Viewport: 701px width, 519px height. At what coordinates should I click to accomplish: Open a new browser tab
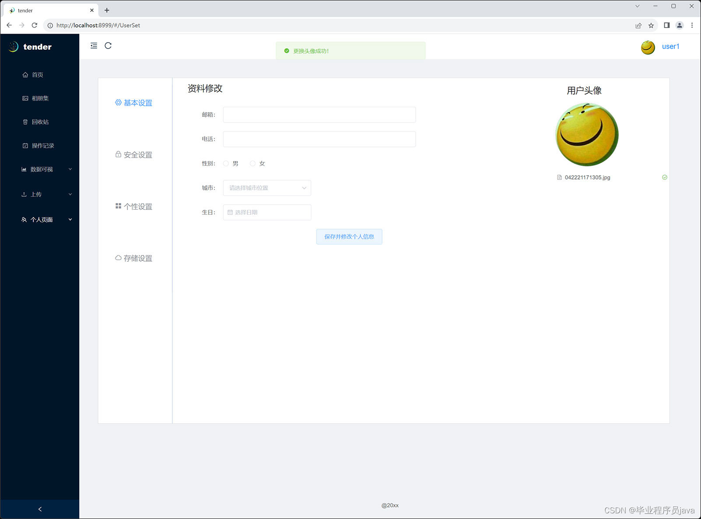(x=107, y=10)
